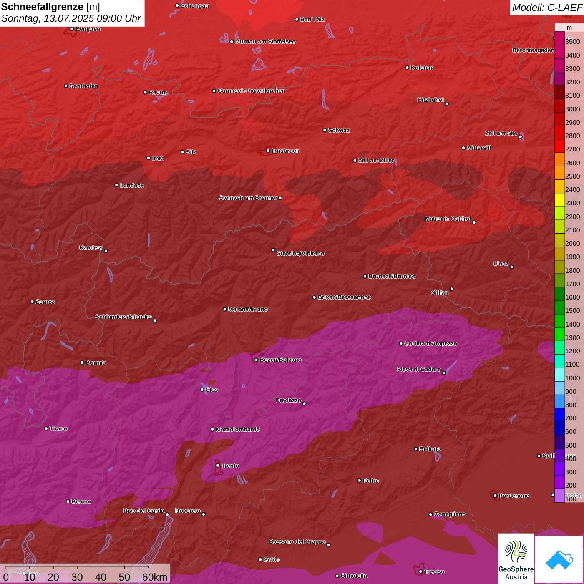
Task: Click the Reutte label
Action: click(x=158, y=92)
